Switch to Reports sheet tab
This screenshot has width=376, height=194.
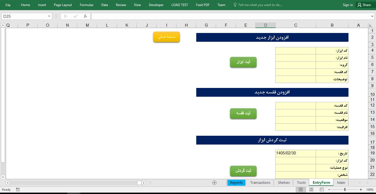point(236,183)
